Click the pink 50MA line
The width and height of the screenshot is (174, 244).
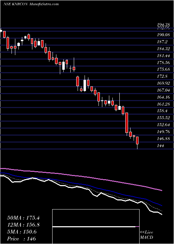81,176
